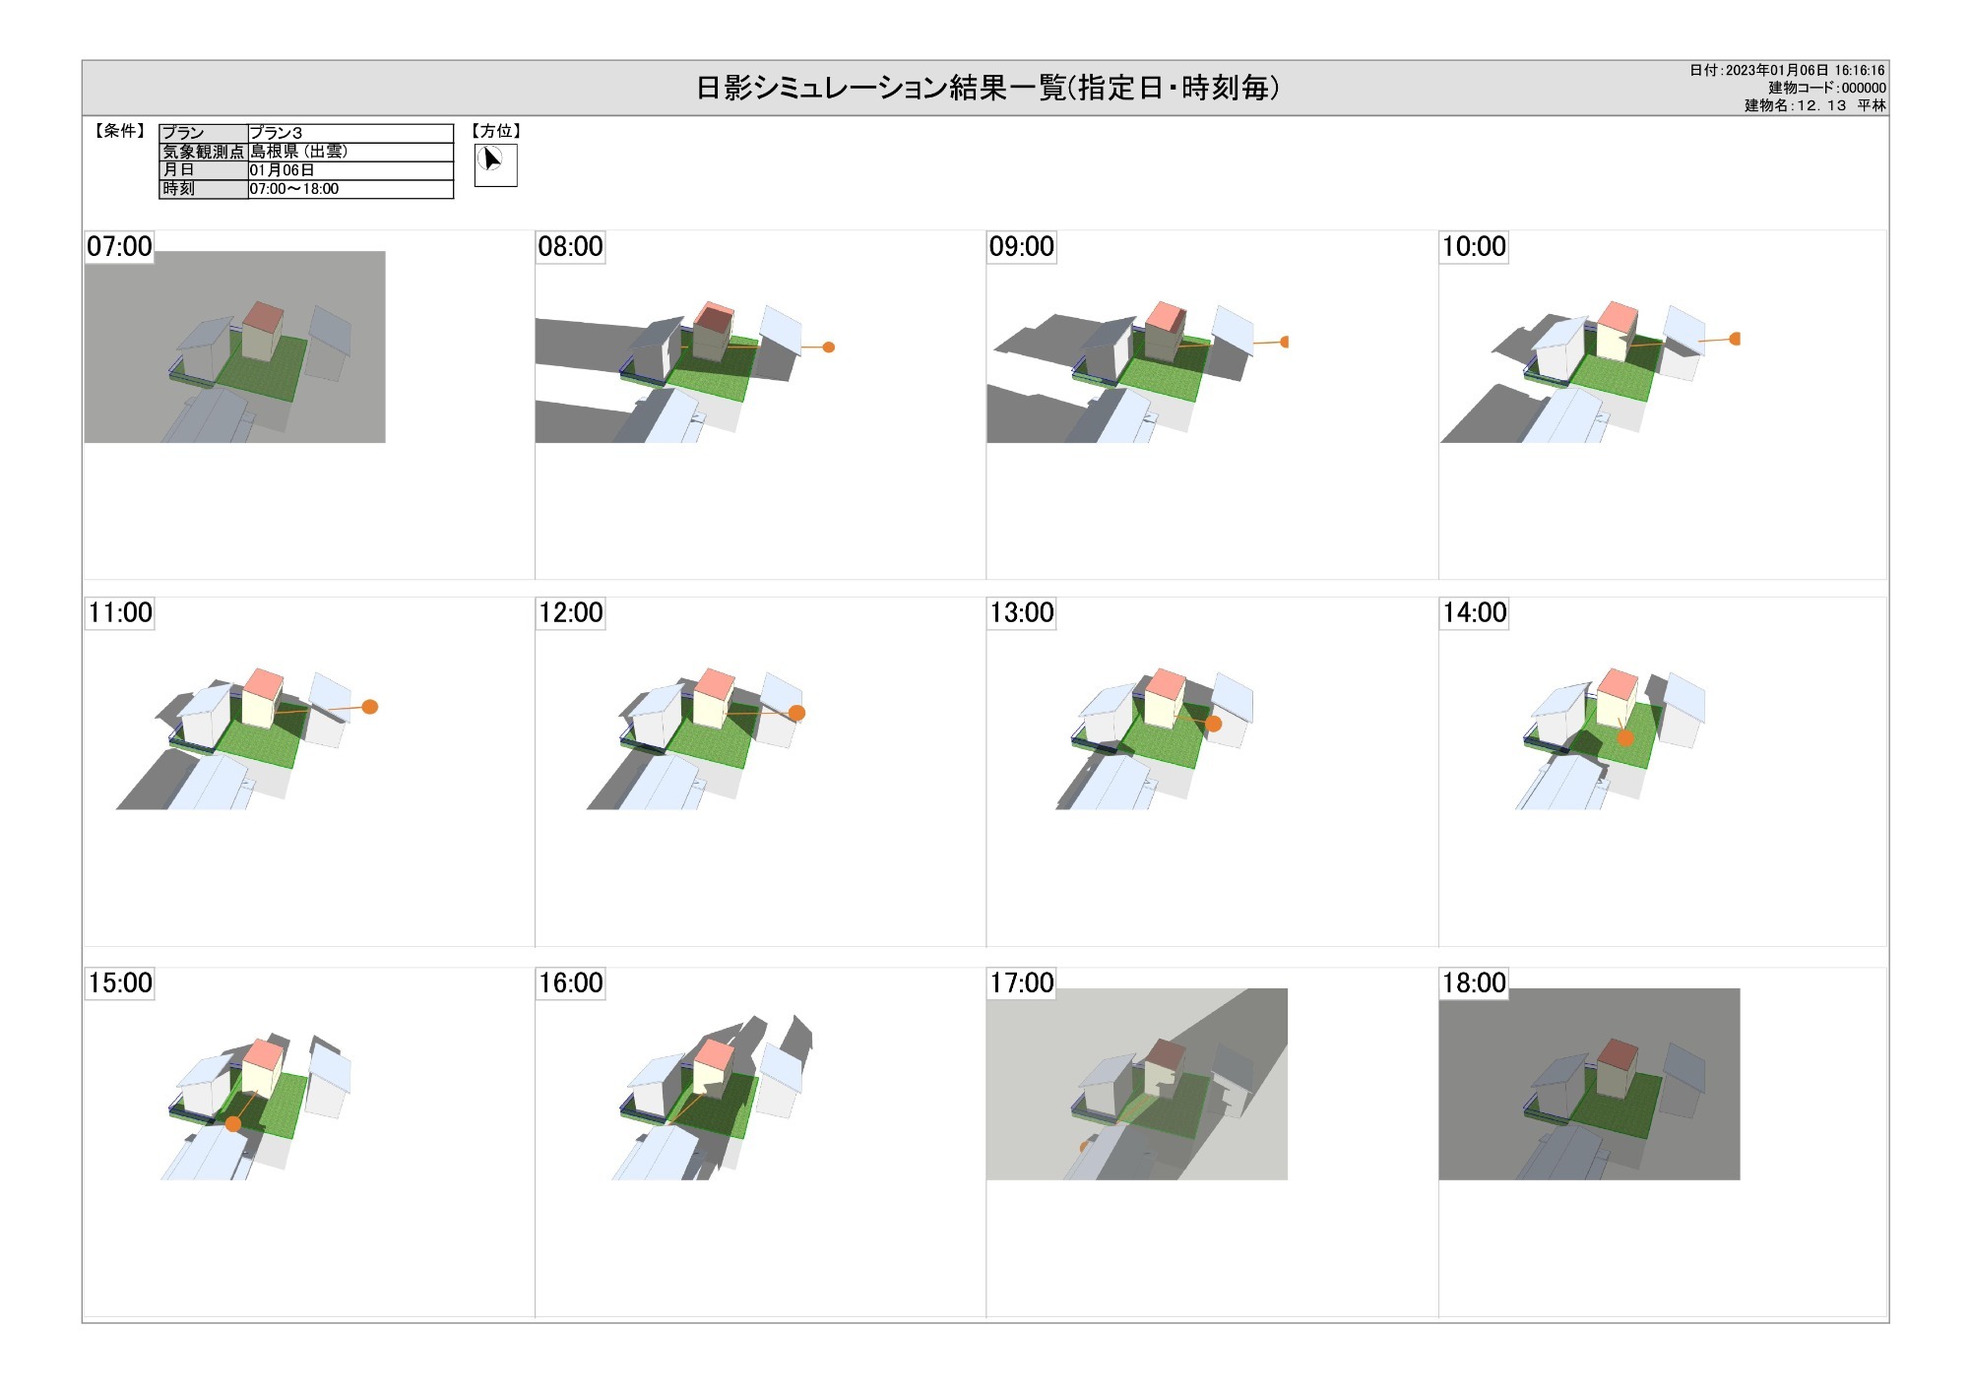Click the プラン3 plan value cell
The width and height of the screenshot is (1969, 1391).
tap(350, 133)
